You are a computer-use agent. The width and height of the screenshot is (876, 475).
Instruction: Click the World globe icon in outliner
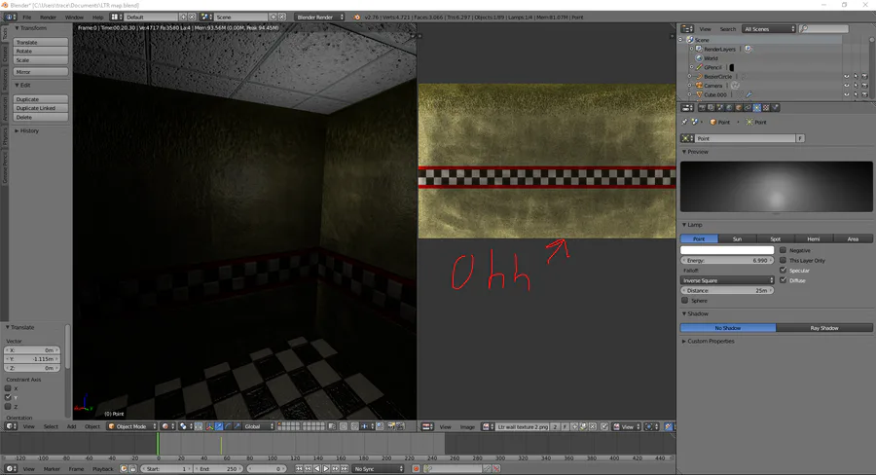(698, 58)
